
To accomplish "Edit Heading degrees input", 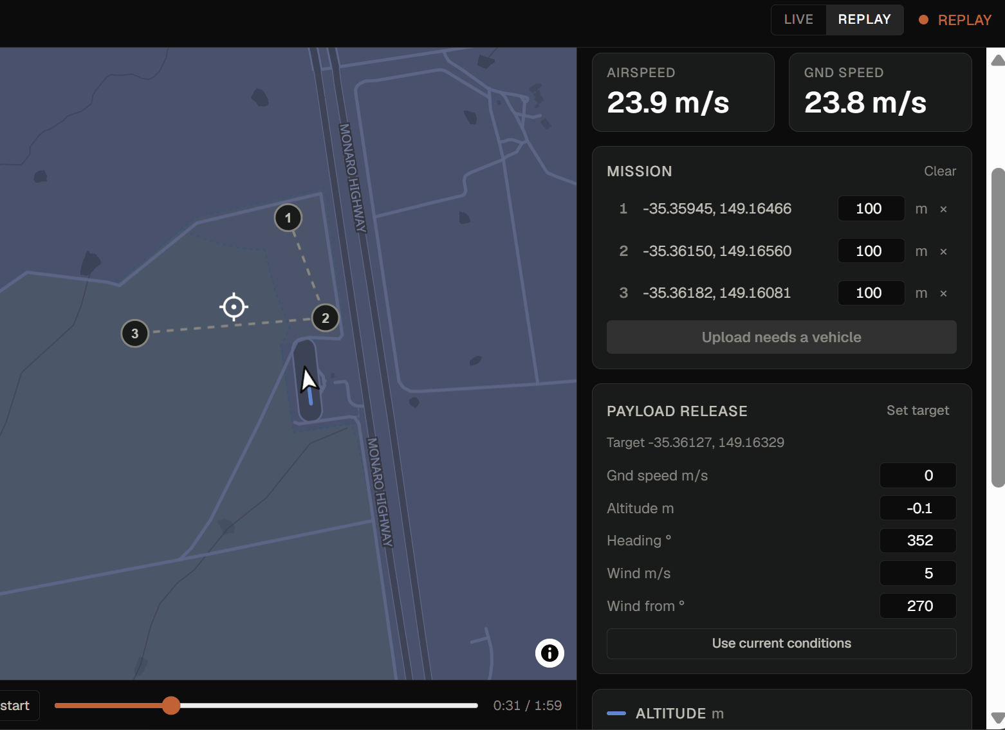I will pos(917,540).
